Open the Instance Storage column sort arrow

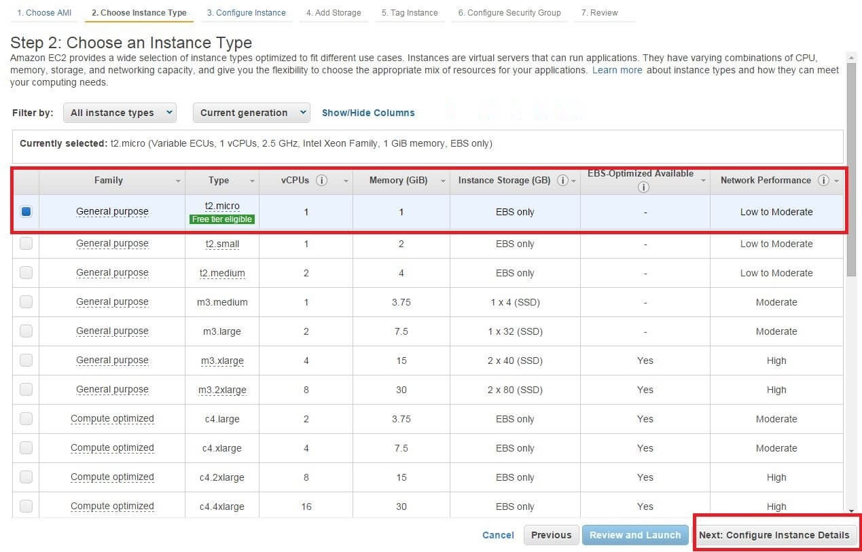574,181
